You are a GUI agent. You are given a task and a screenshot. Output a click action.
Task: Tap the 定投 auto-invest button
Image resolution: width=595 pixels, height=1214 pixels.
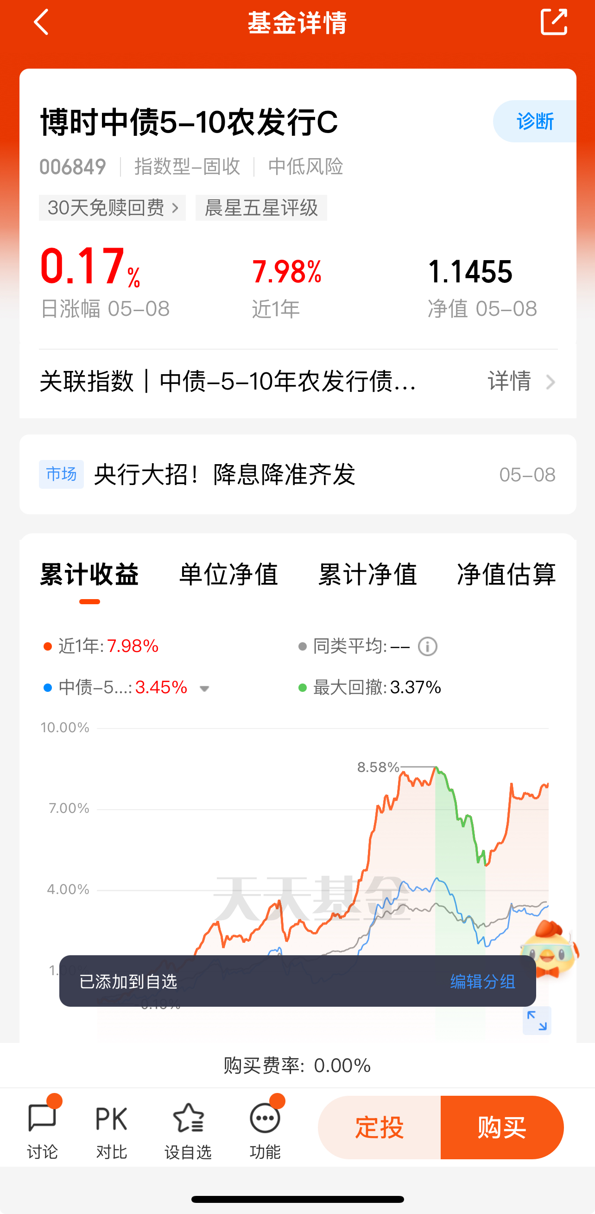(x=379, y=1127)
